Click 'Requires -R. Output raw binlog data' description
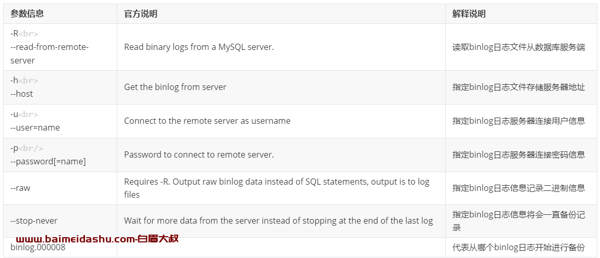Viewport: 600px width, 258px height. tap(277, 188)
